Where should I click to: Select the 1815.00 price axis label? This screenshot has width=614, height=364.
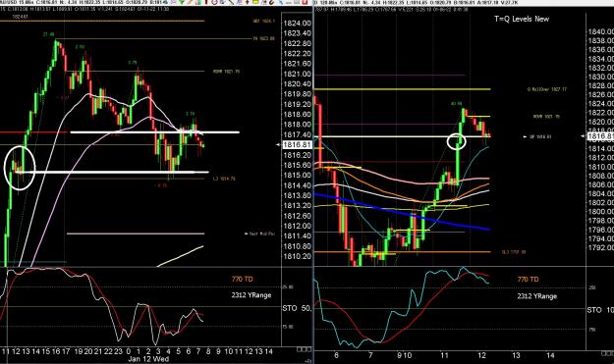[x=298, y=176]
